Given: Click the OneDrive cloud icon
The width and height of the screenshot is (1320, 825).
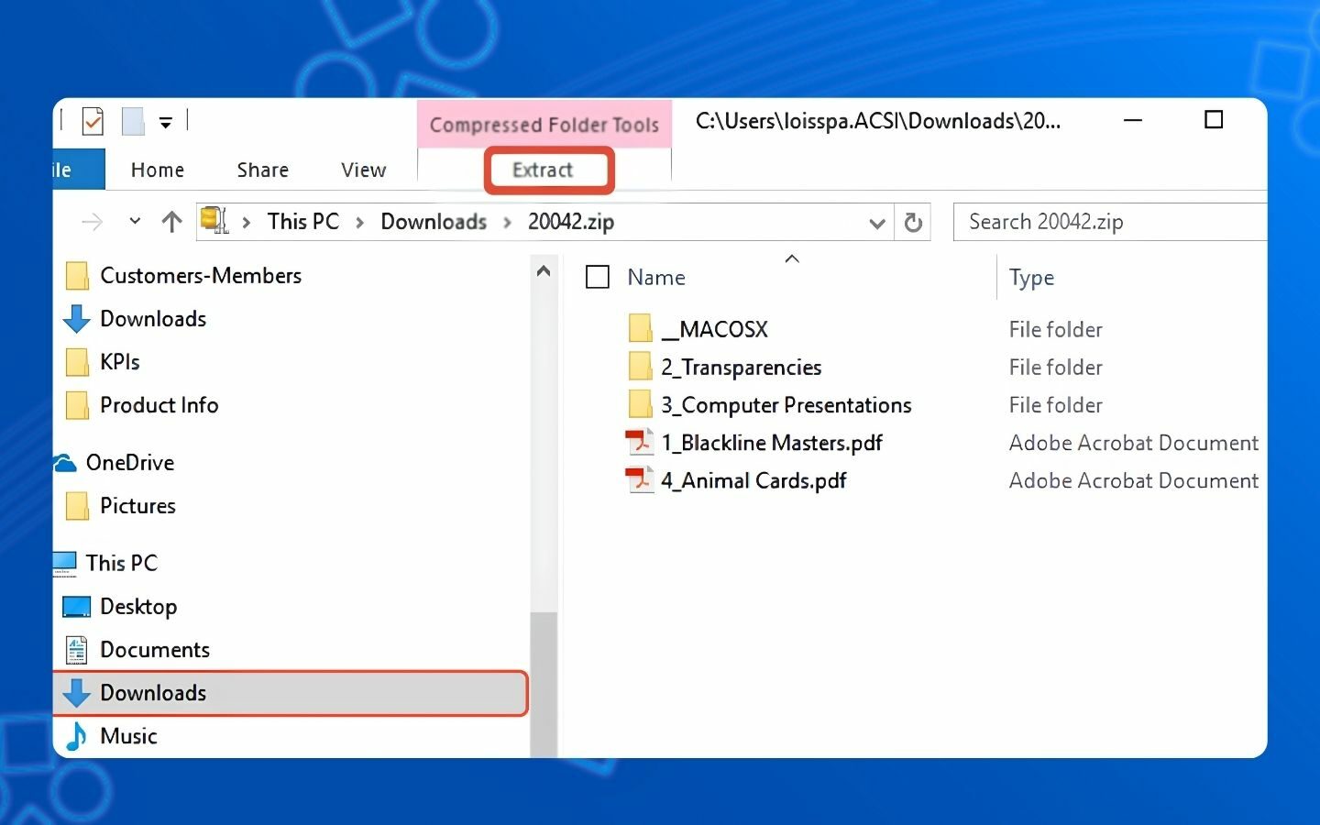Looking at the screenshot, I should pyautogui.click(x=64, y=463).
